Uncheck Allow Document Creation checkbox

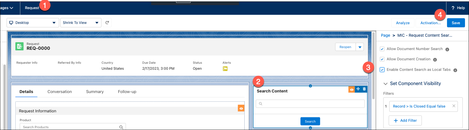click(x=382, y=59)
